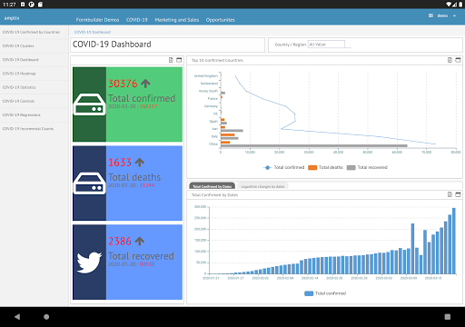Click the Twitter bird icon on Total recovered tile

click(x=89, y=263)
